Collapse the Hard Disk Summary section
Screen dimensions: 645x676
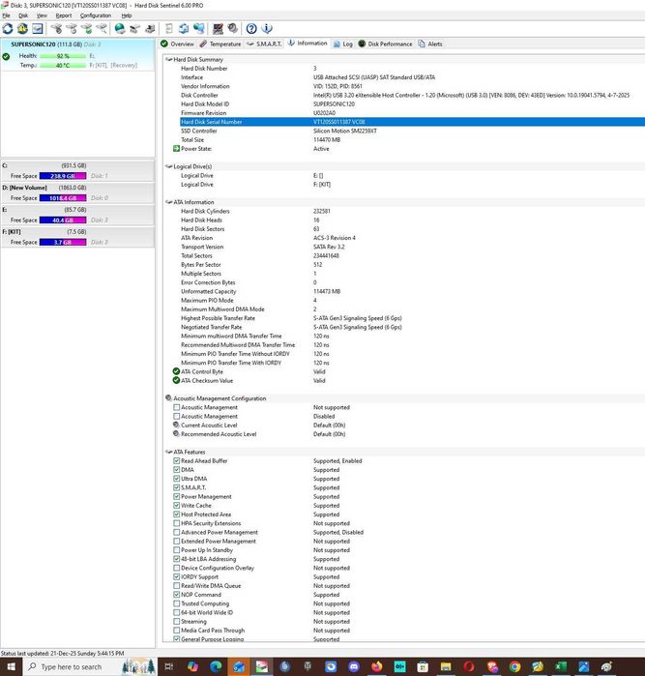[x=168, y=60]
